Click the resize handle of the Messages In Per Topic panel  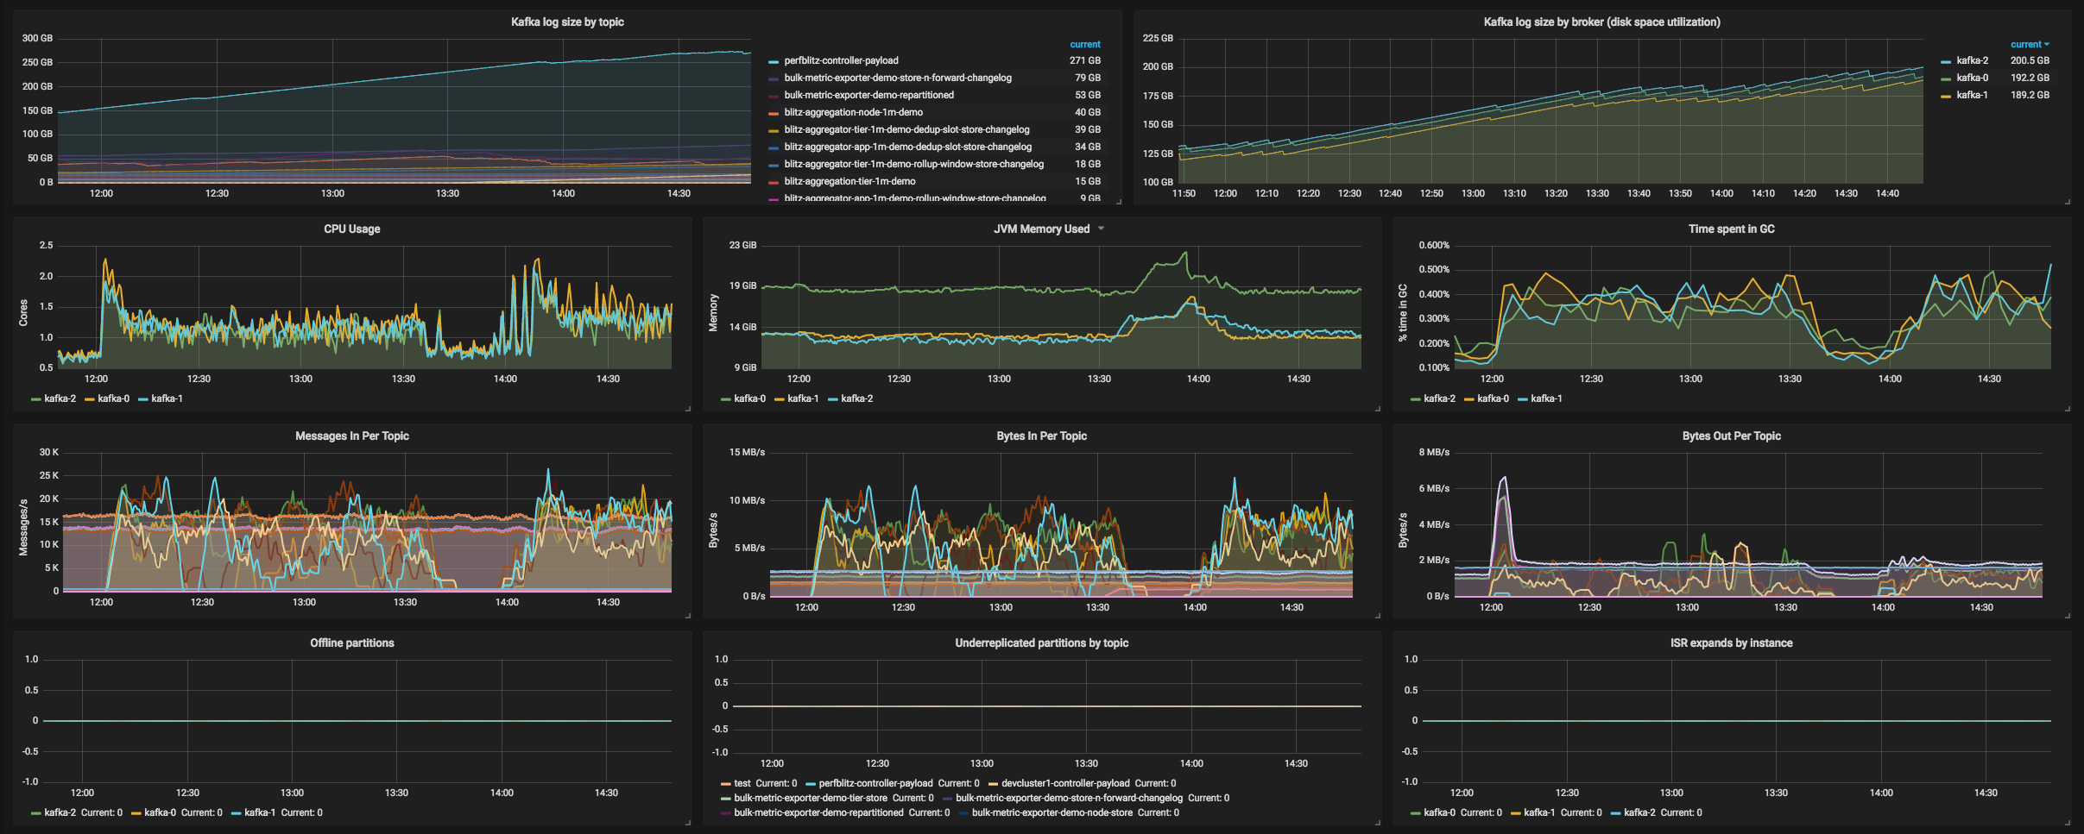click(688, 615)
